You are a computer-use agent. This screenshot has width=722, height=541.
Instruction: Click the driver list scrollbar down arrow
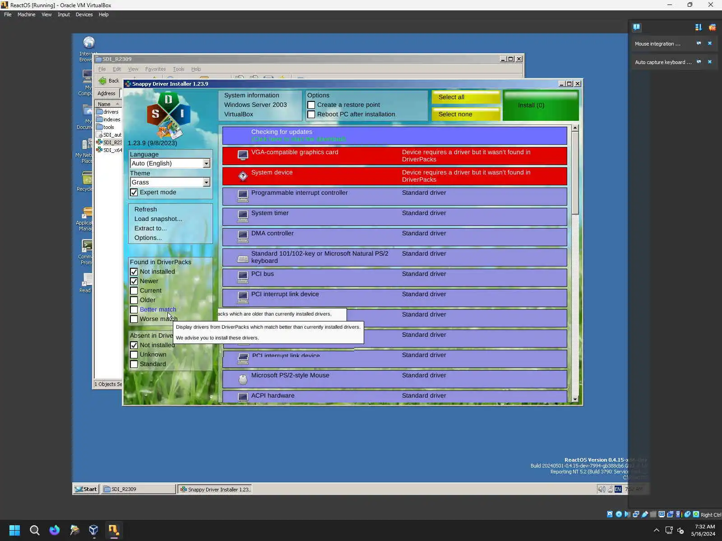pyautogui.click(x=575, y=399)
